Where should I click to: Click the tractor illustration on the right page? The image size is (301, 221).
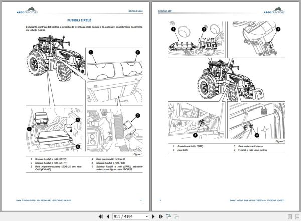(230, 81)
